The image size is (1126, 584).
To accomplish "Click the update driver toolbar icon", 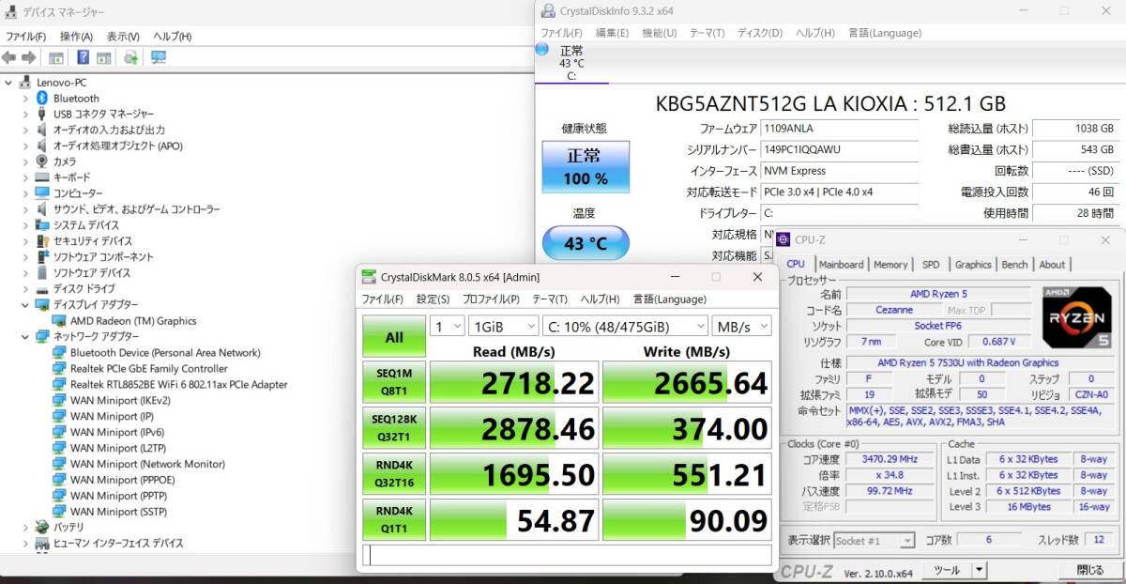I will click(131, 57).
